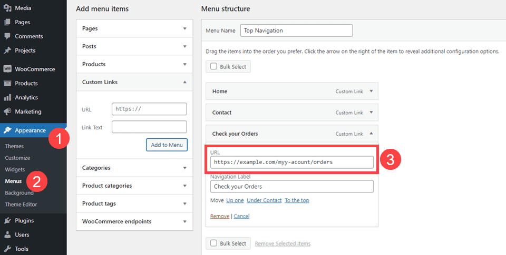Expand the Posts accordion arrow
506x255 pixels.
coord(184,46)
